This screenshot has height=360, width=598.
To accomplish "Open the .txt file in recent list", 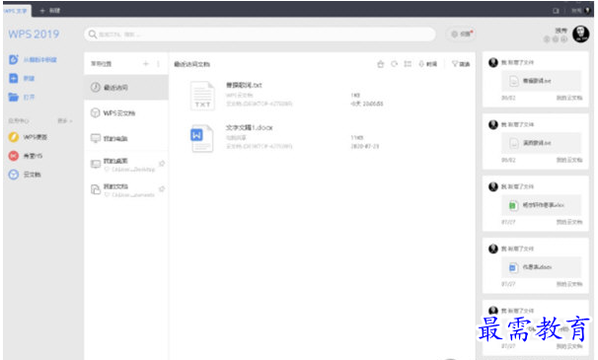I will [244, 85].
